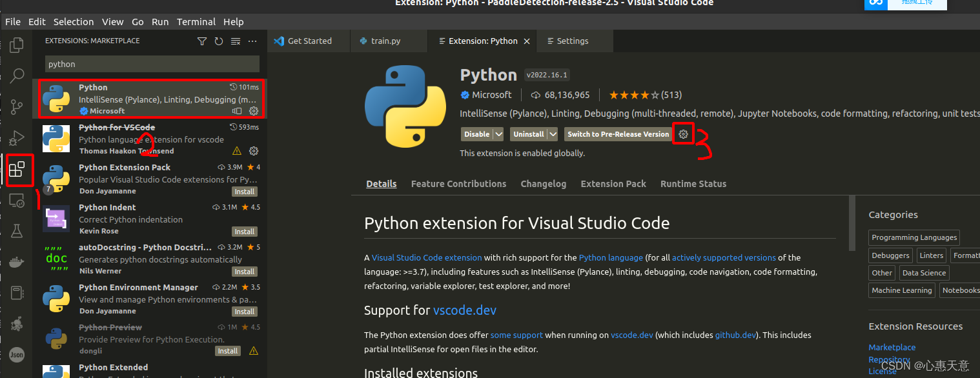Screen dimensions: 980x378
Task: Open the Run and Debug view
Action: tap(17, 137)
